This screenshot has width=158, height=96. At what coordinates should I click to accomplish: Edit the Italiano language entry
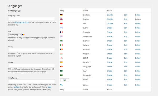pyautogui.click(x=125, y=45)
